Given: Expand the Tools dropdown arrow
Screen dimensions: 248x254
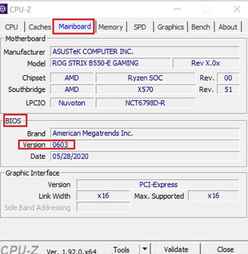Looking at the screenshot, I should (145, 249).
